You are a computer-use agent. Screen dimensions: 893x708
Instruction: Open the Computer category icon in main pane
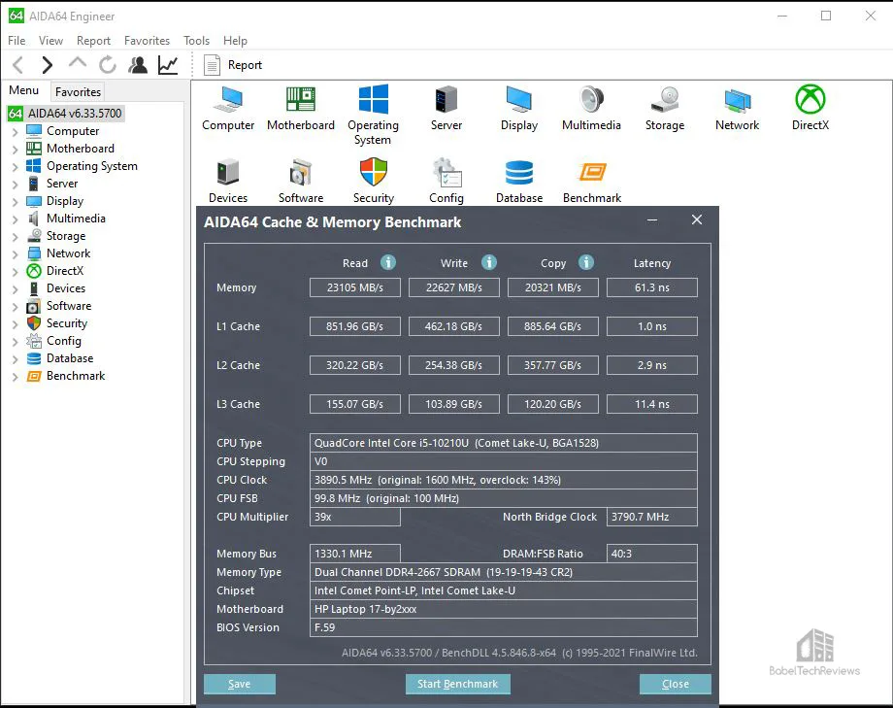tap(228, 100)
